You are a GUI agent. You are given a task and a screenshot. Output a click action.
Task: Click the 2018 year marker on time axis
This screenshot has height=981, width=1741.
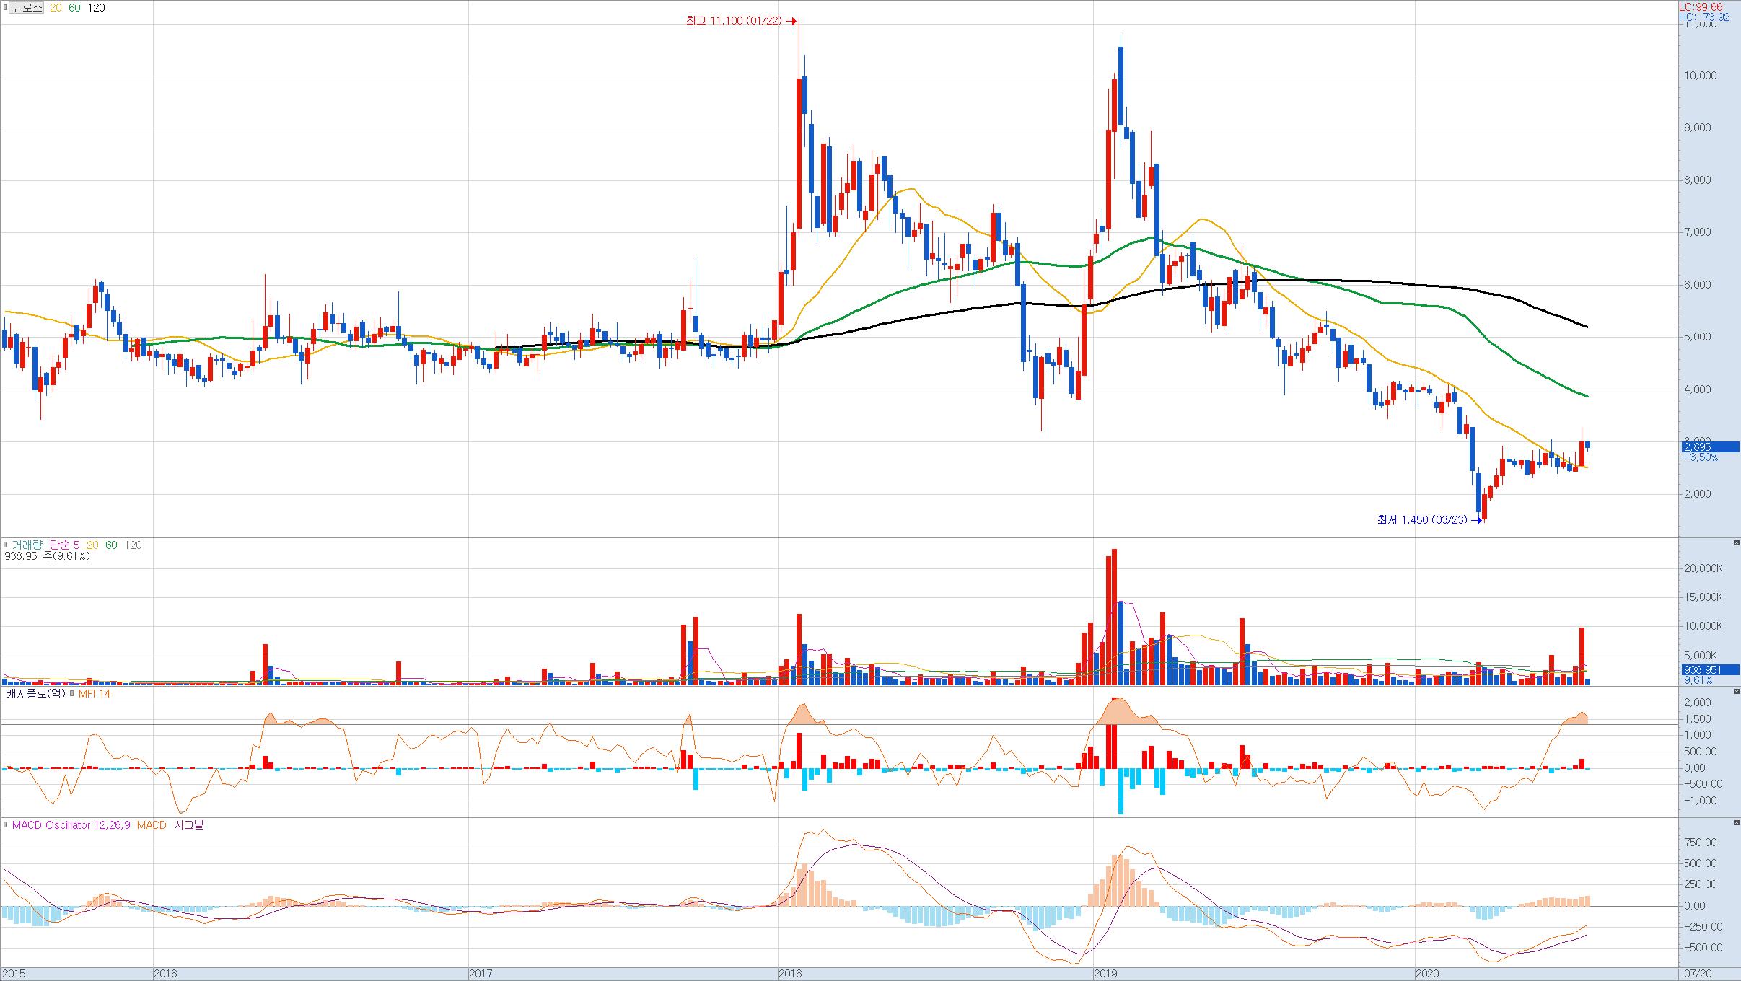coord(791,974)
